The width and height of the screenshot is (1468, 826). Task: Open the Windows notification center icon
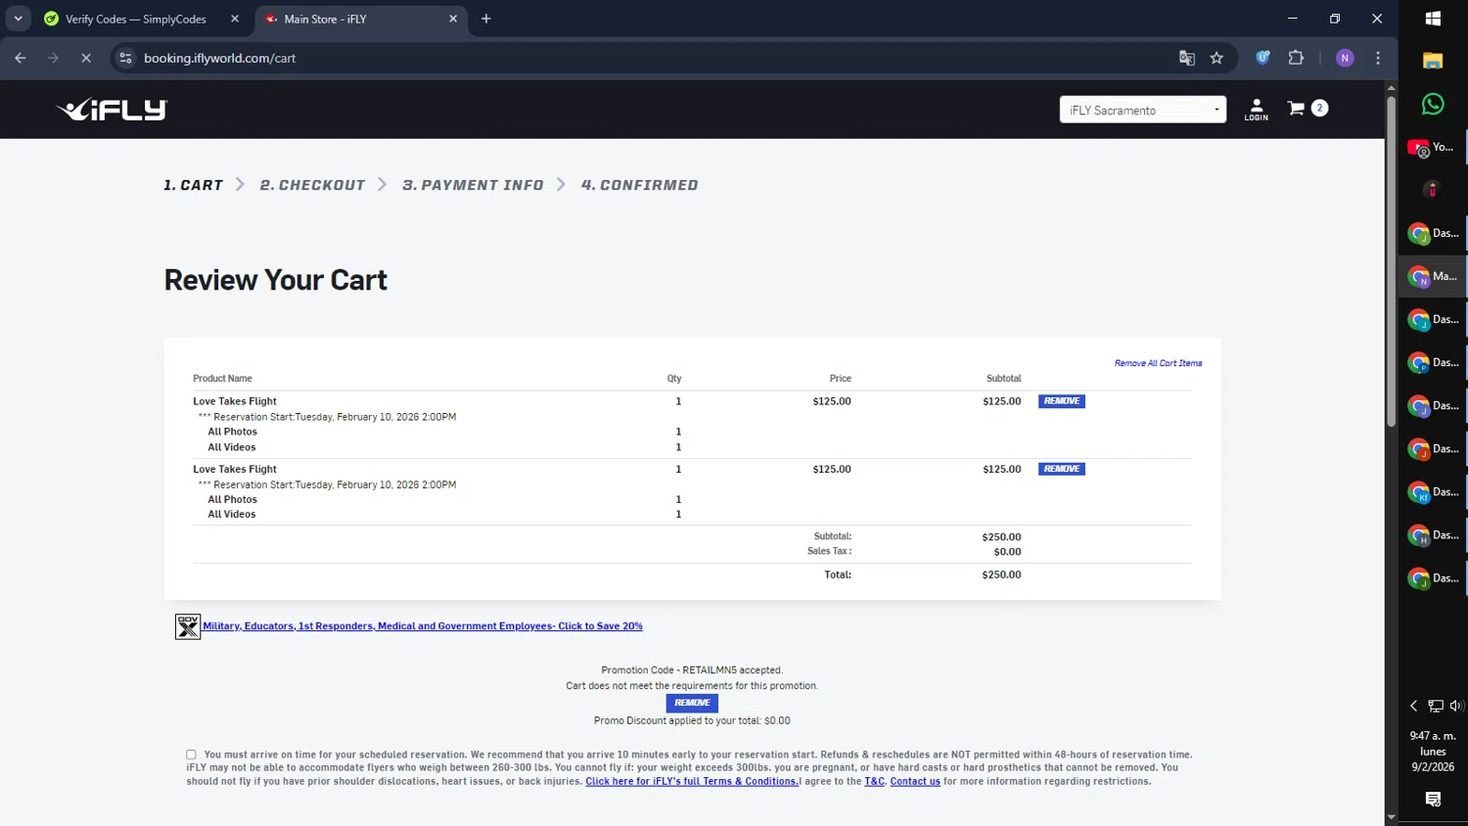point(1433,800)
